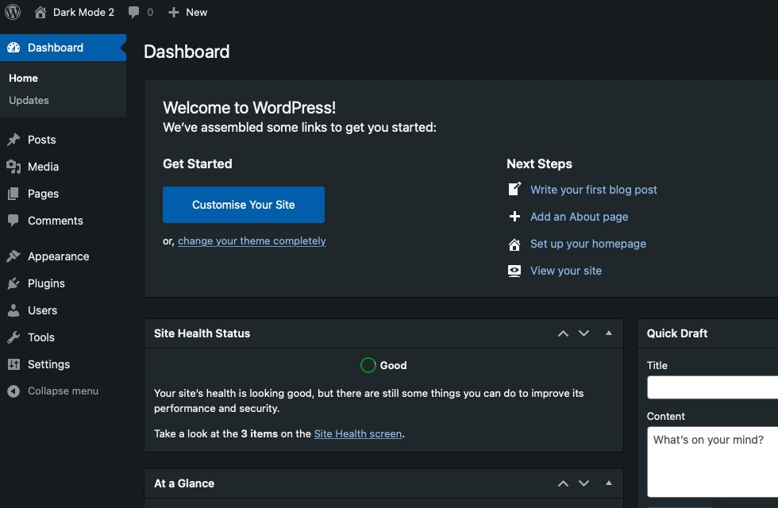
Task: Open View your site link
Action: tap(565, 271)
